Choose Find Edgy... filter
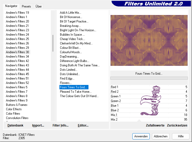 [67, 78]
